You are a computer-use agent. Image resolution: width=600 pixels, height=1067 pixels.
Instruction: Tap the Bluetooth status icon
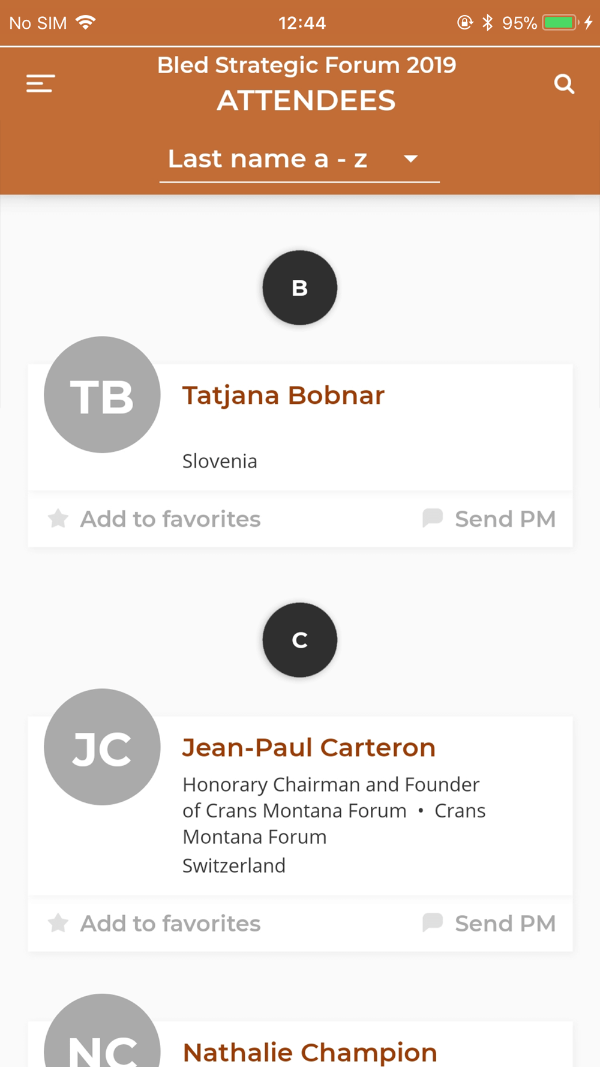pyautogui.click(x=488, y=23)
